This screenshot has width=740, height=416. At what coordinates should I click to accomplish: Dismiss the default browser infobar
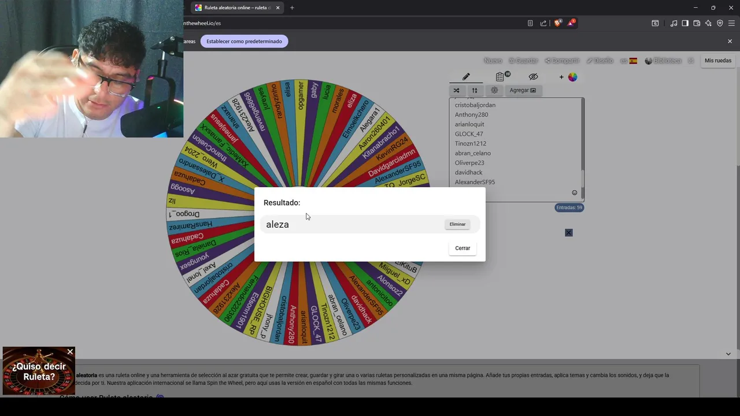730,41
